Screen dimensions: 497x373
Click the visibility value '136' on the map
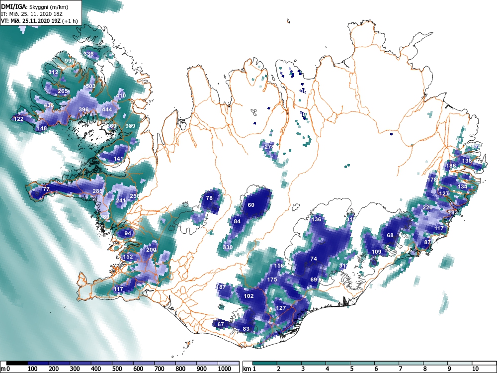(316, 219)
